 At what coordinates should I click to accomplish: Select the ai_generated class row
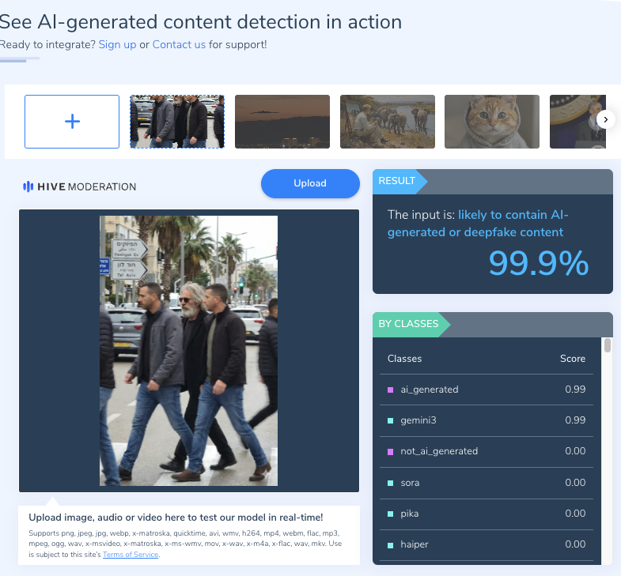point(487,390)
